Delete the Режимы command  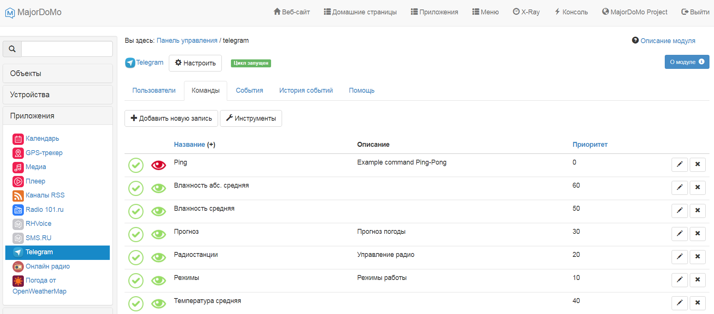(698, 280)
